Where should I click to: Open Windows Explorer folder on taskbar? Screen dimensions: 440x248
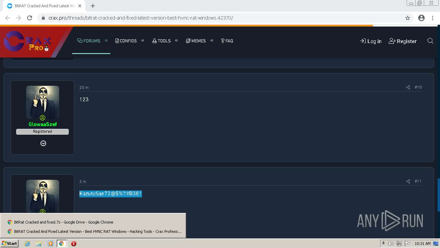[39, 244]
